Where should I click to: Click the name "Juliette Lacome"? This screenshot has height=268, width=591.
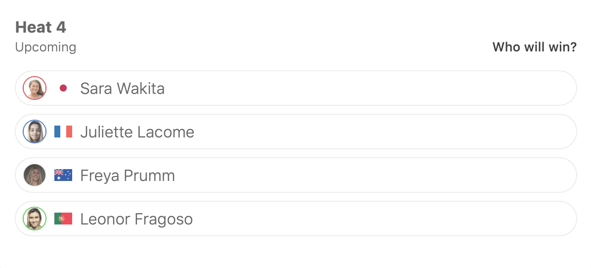(x=137, y=132)
